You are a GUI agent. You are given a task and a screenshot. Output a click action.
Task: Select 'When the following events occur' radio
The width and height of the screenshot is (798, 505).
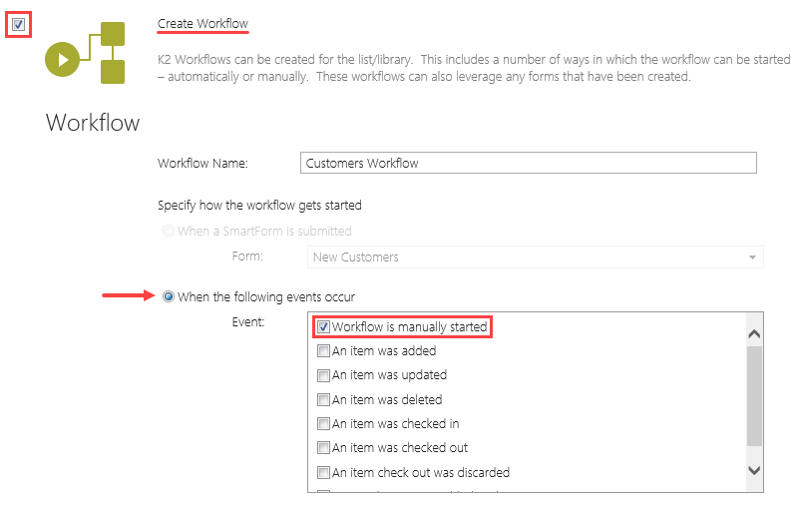coord(168,296)
